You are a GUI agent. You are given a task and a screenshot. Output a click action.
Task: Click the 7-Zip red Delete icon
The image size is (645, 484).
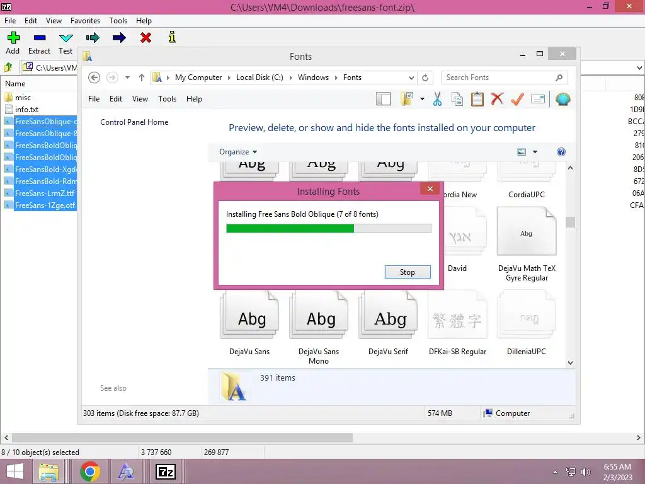point(146,38)
